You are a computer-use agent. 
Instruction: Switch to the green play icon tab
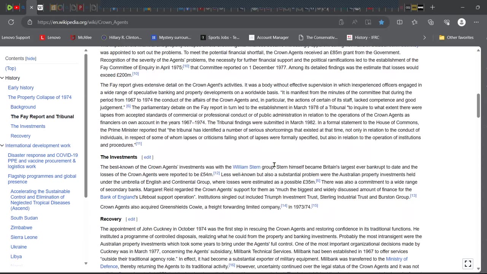point(10,7)
